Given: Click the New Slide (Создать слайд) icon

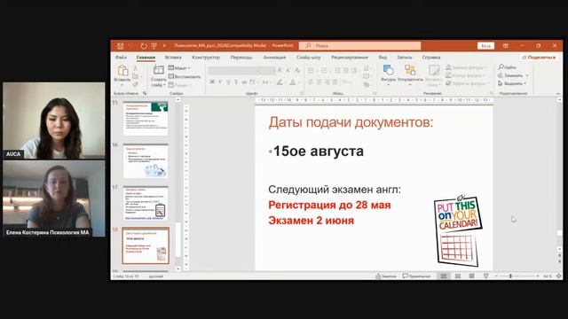Looking at the screenshot, I should tap(158, 70).
